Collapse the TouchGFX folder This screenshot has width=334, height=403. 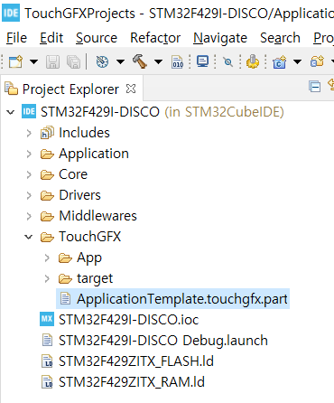tap(29, 237)
